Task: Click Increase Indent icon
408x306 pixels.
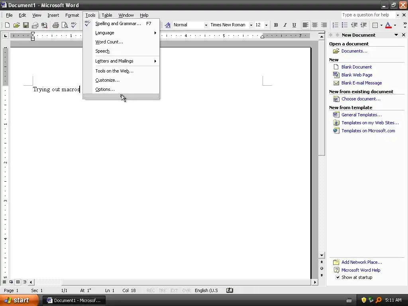Action: tap(363, 25)
